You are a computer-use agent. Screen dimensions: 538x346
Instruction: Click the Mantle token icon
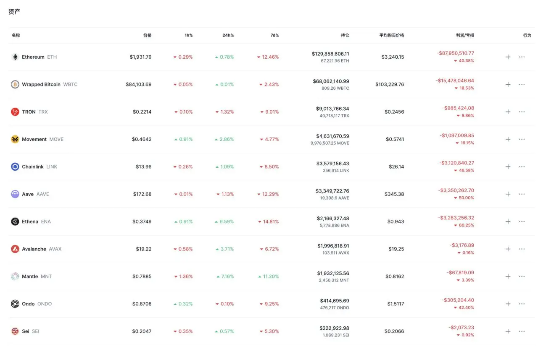click(x=15, y=276)
